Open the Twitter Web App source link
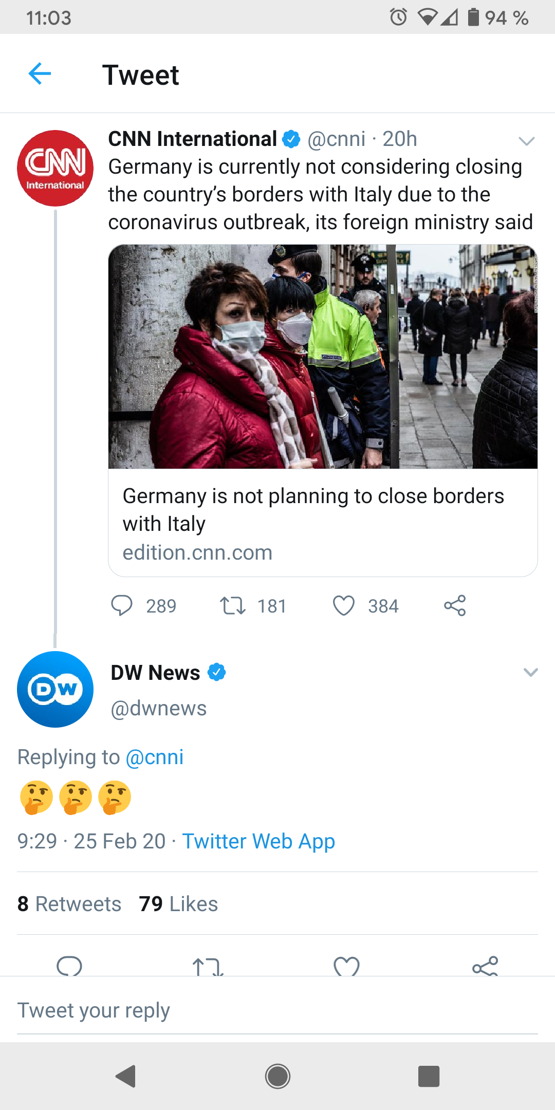The width and height of the screenshot is (555, 1110). (x=258, y=841)
